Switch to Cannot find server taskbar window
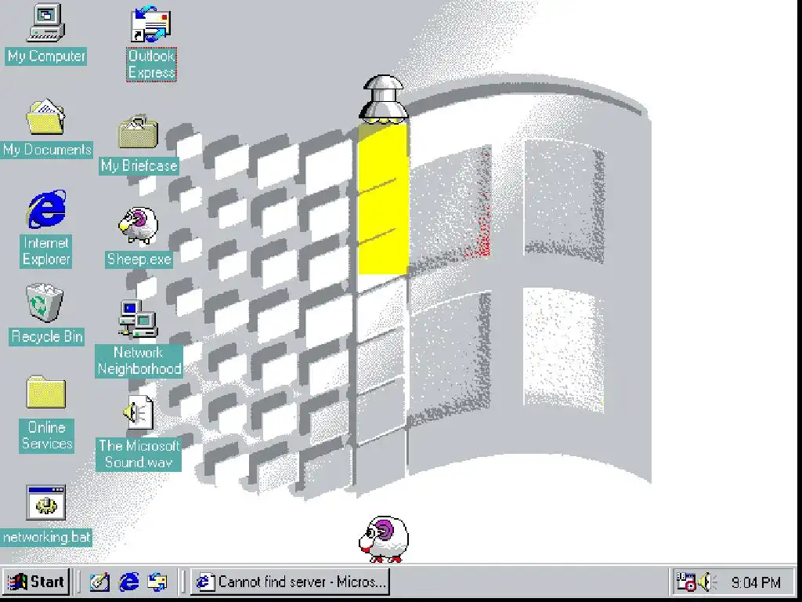 tap(290, 582)
